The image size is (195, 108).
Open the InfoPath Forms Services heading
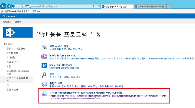click(63, 56)
